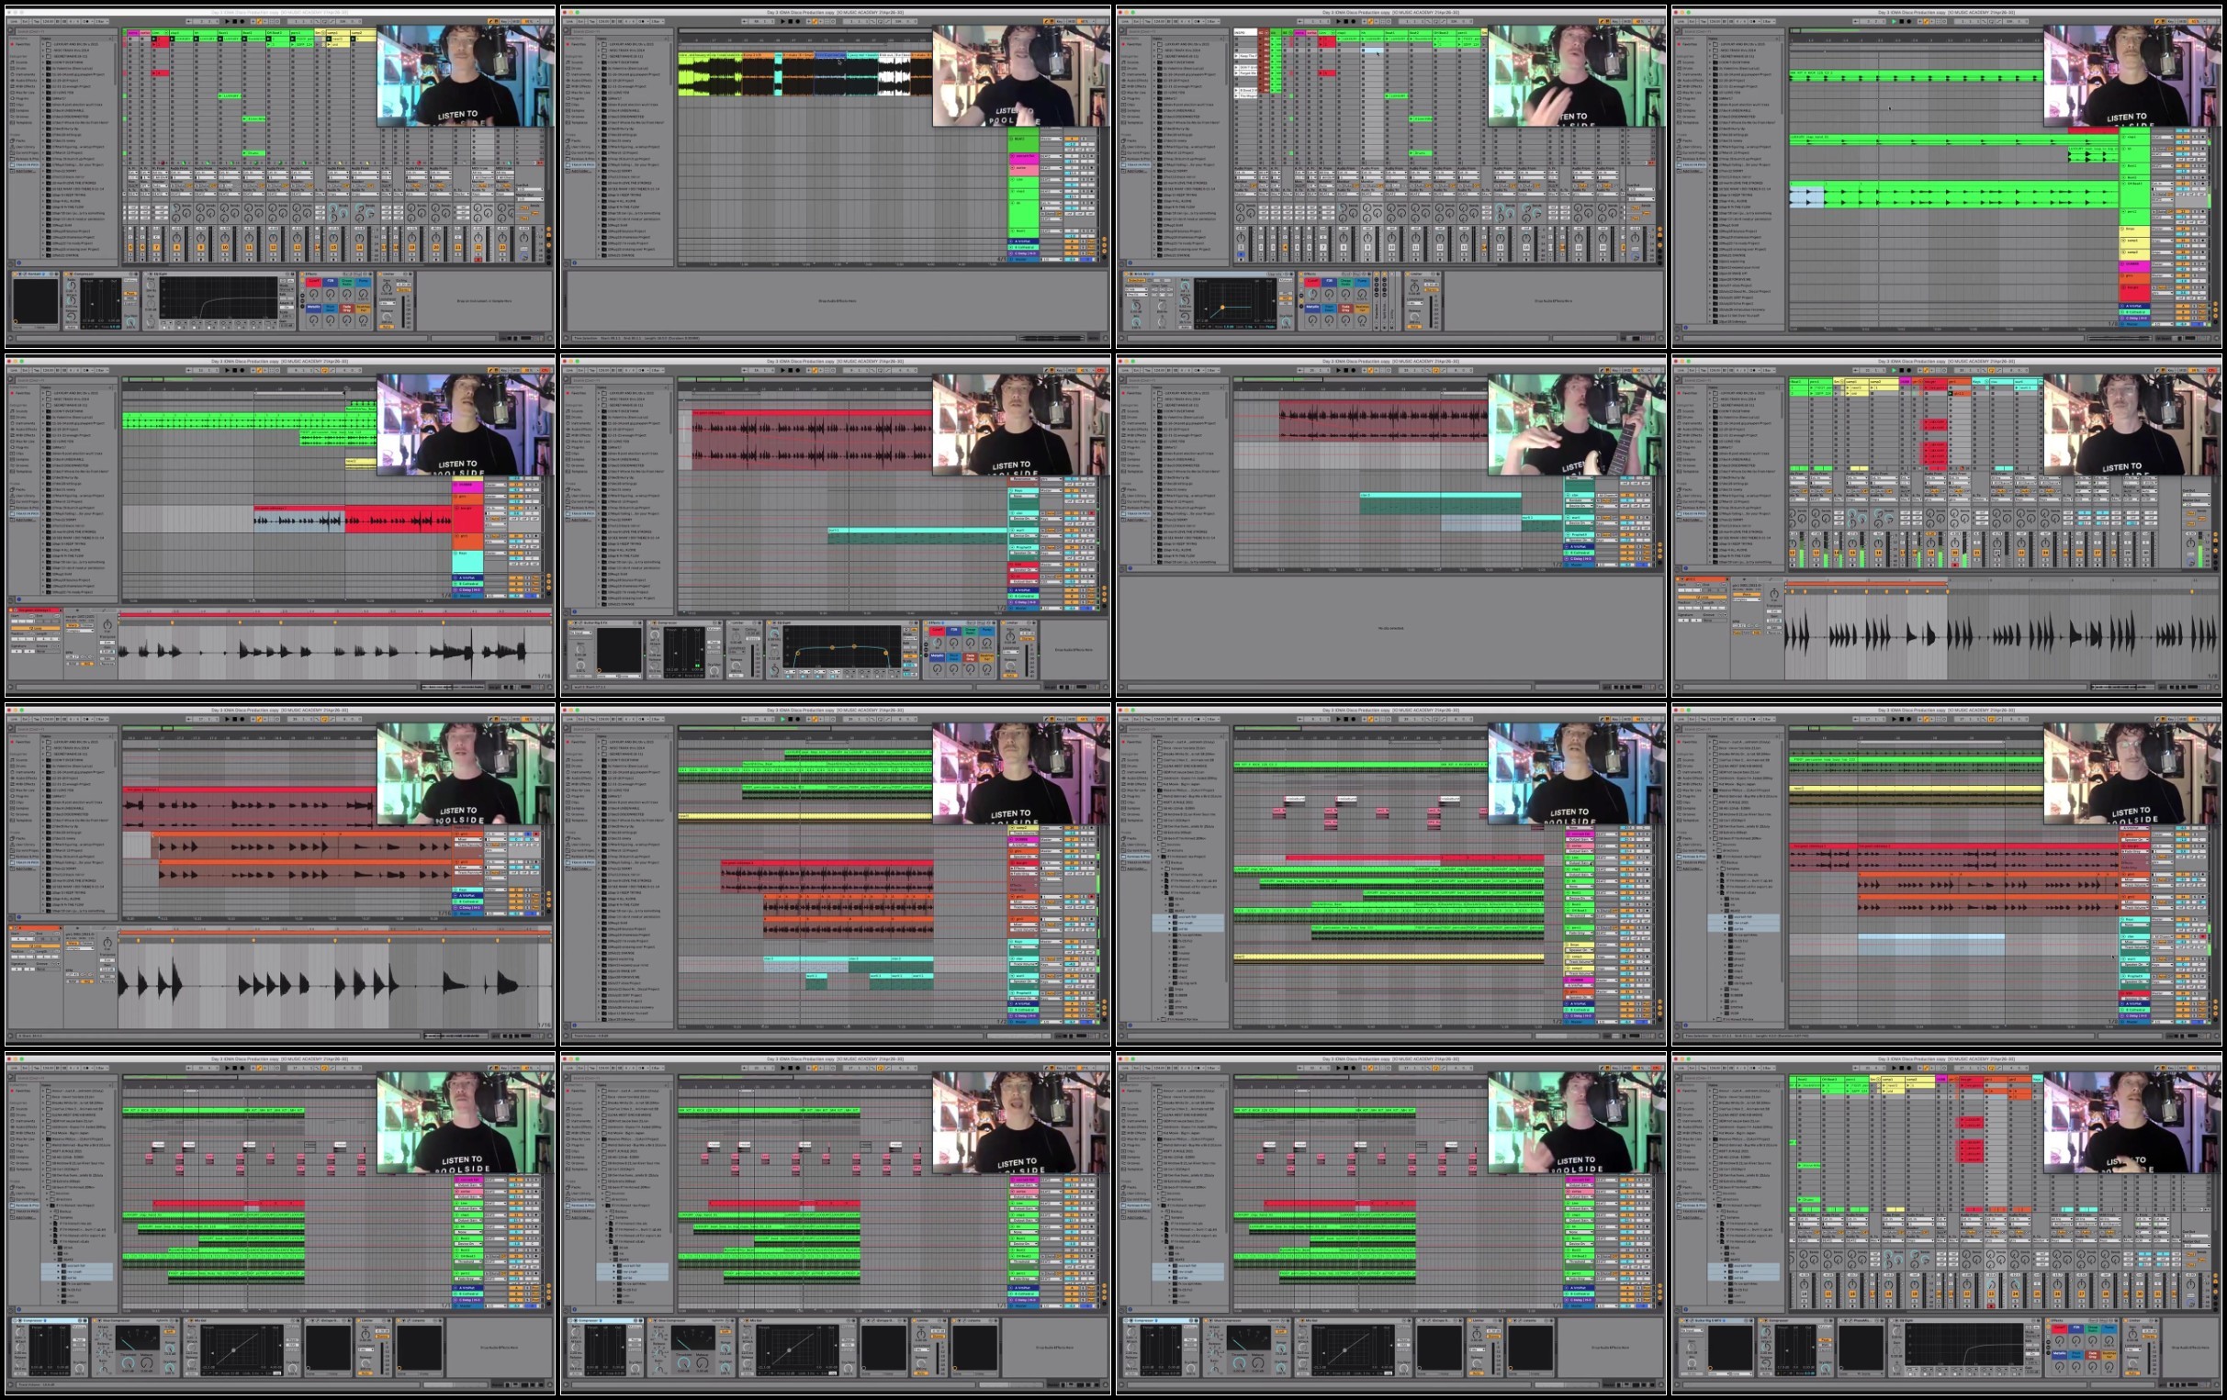The height and width of the screenshot is (1400, 2227).
Task: Select the long cyan MIDI clip in the guitar frame
Action: point(1441,504)
